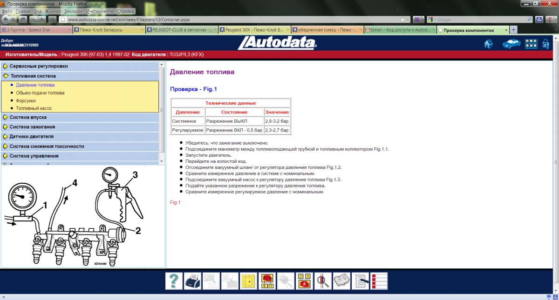Viewport: 559px width, 300px height.
Task: Click the magnifying glass icon in bottom toolbar
Action: coord(323,281)
